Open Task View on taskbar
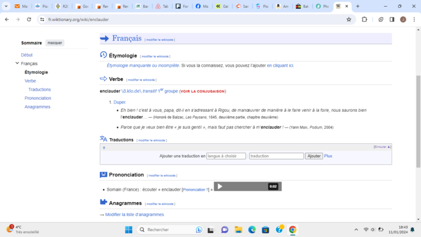The image size is (421, 237). [210, 230]
